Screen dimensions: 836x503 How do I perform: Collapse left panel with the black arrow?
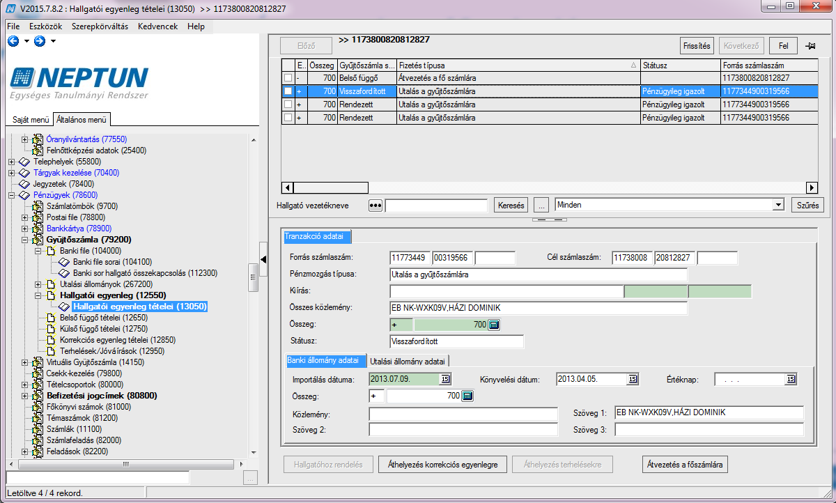click(x=264, y=259)
